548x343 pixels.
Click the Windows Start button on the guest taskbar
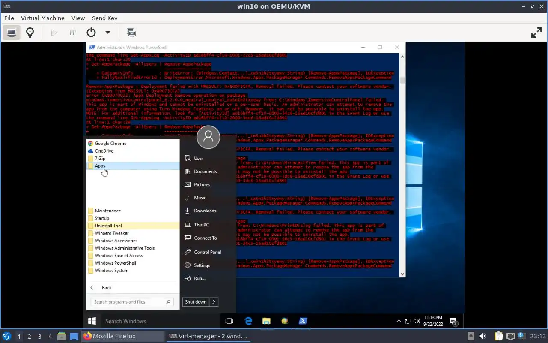pos(92,321)
